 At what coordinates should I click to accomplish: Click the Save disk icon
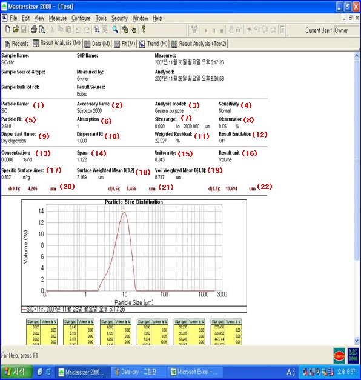(x=24, y=30)
